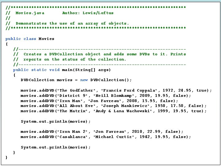Click the "Movies.java" file name in comment
The width and height of the screenshot is (221, 166).
30,13
